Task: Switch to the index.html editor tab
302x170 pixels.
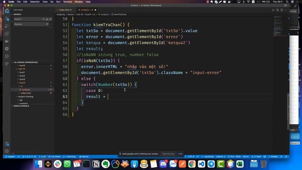Action: click(65, 10)
